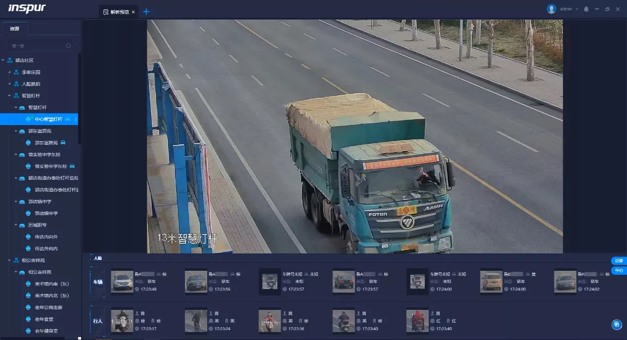Click the organization icon of 相公吉祥苑 community
The width and height of the screenshot is (627, 340).
[16, 260]
